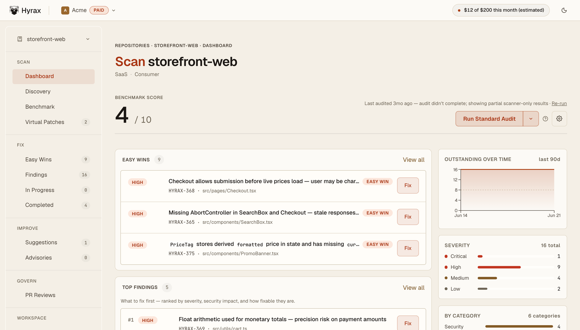Image resolution: width=580 pixels, height=330 pixels.
Task: Click the repository book icon beside storefront-web
Action: [x=20, y=39]
